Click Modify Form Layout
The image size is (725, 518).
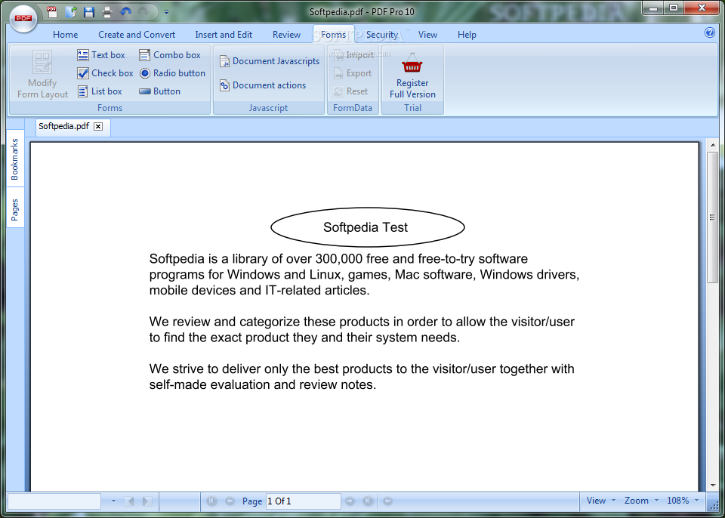[42, 74]
